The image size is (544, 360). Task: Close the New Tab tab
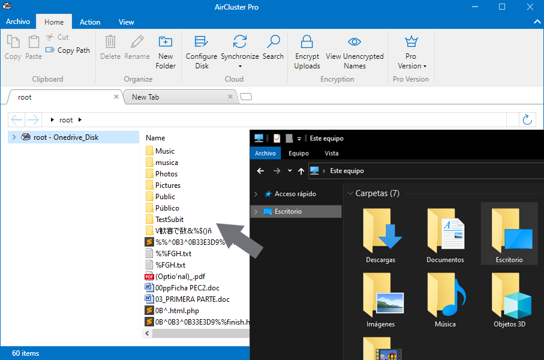click(x=230, y=97)
